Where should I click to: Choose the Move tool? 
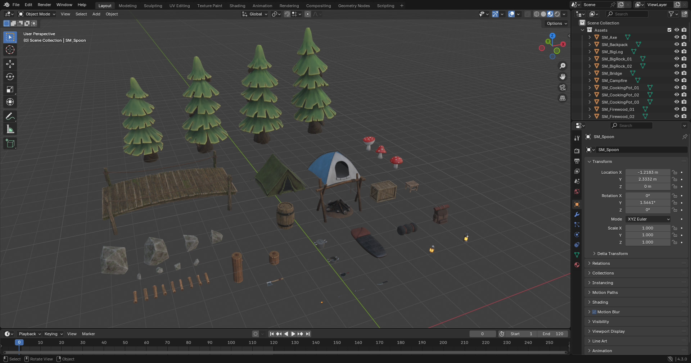point(10,64)
